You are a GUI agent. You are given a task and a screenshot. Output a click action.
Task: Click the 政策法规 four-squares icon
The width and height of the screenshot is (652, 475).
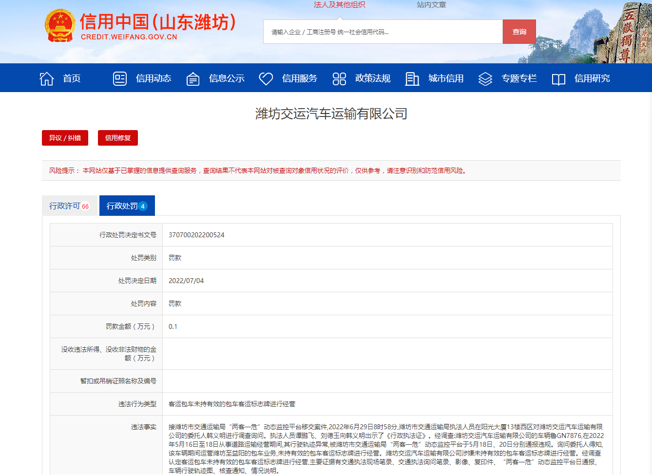[339, 78]
